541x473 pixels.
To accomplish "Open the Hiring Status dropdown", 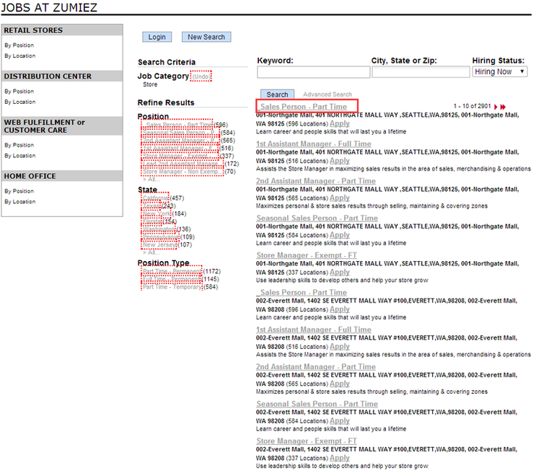I will click(x=500, y=72).
